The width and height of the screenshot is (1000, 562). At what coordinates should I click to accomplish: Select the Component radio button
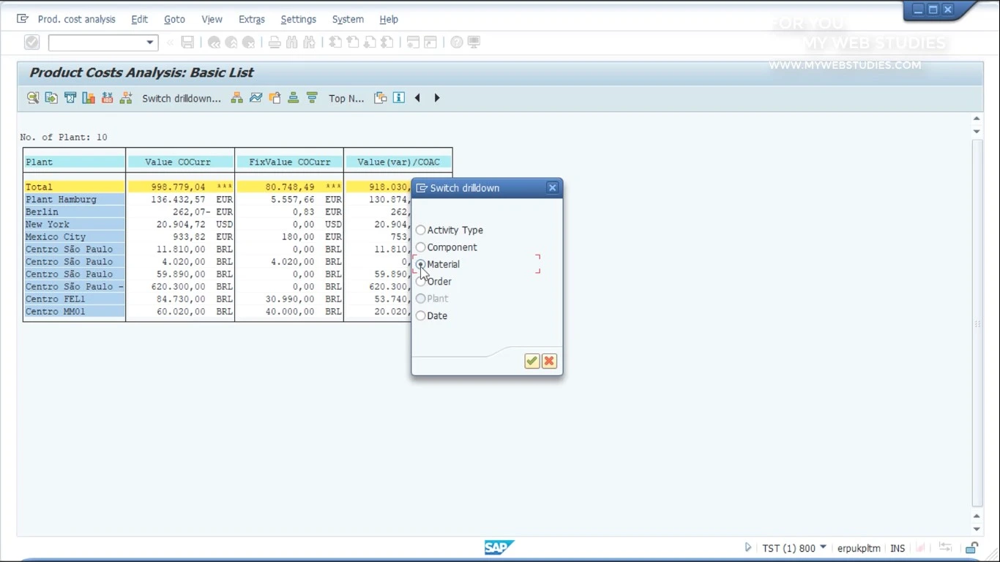click(420, 247)
